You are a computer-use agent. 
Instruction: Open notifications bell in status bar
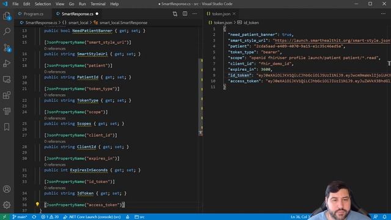pyautogui.click(x=384, y=217)
